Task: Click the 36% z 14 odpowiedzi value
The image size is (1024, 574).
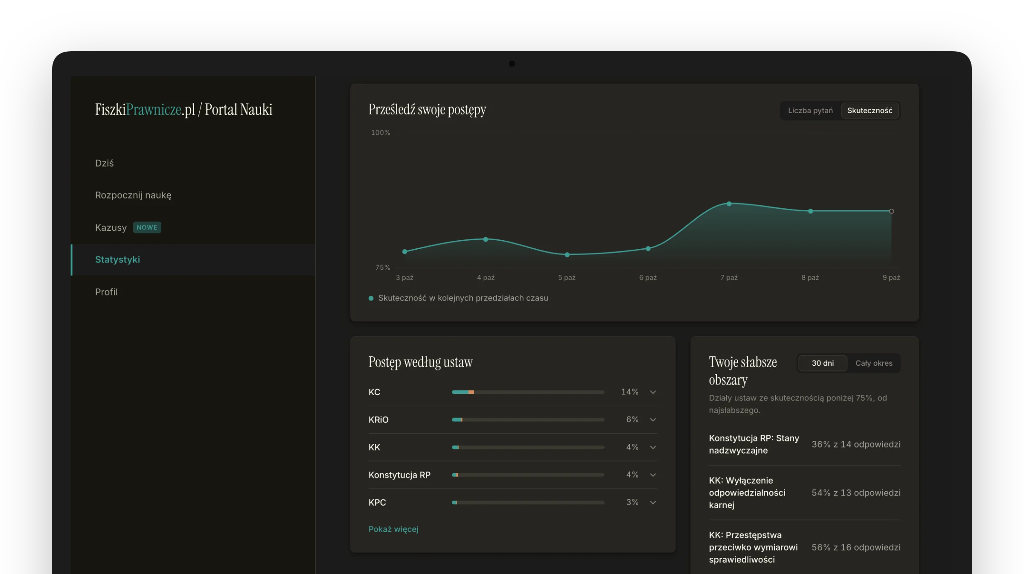Action: click(x=856, y=444)
